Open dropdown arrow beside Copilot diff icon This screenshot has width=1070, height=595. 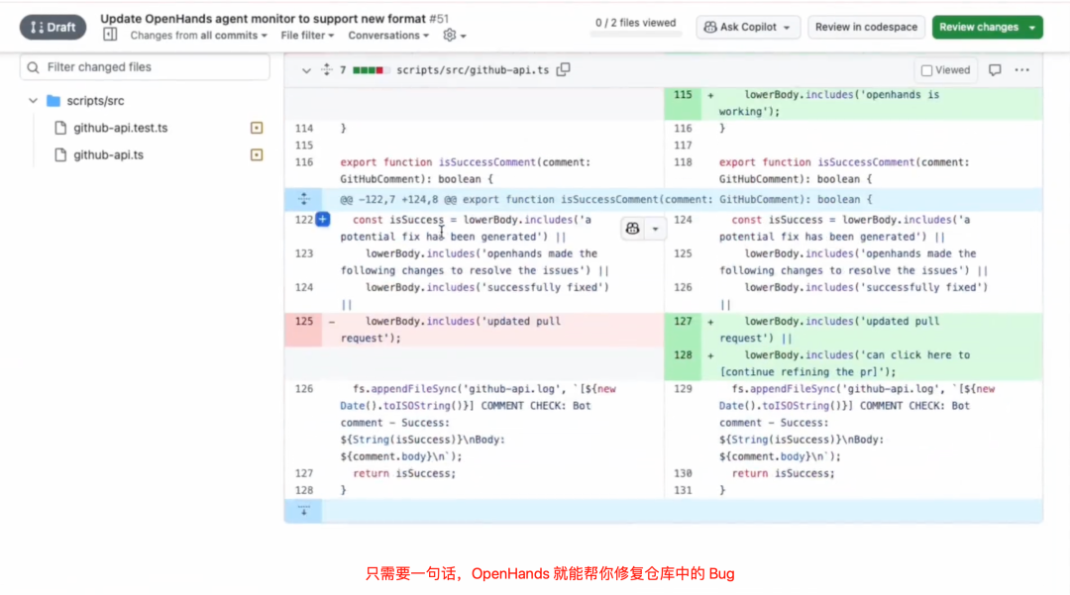[655, 229]
